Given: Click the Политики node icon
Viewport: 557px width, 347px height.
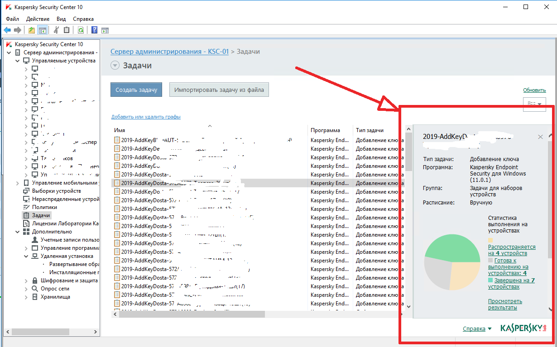Looking at the screenshot, I should coord(26,207).
